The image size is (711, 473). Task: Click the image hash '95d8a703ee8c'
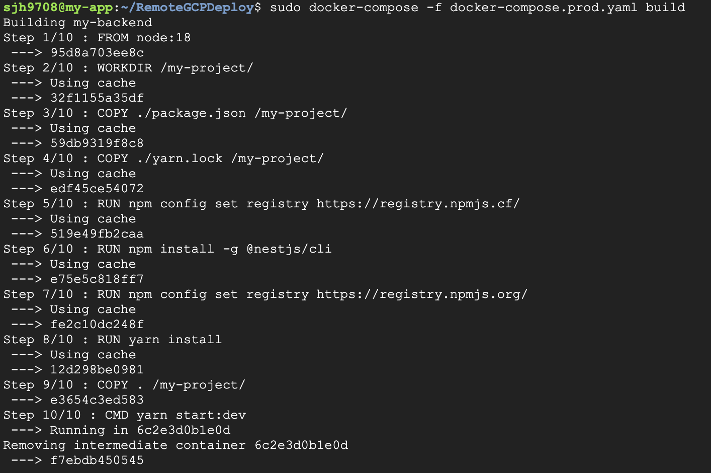(x=97, y=53)
